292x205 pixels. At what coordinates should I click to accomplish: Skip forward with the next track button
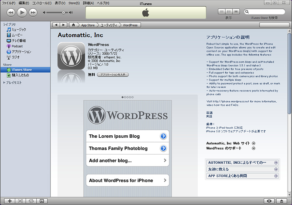pos(33,13)
